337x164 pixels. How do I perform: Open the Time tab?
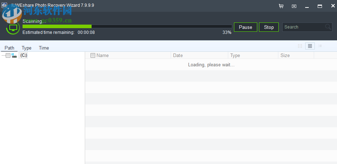[x=44, y=48]
